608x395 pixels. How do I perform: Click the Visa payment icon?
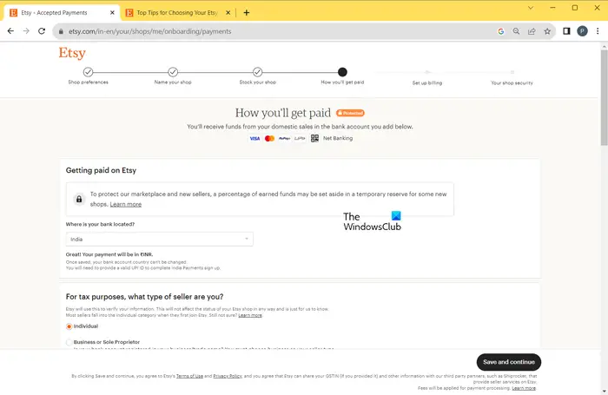click(254, 138)
